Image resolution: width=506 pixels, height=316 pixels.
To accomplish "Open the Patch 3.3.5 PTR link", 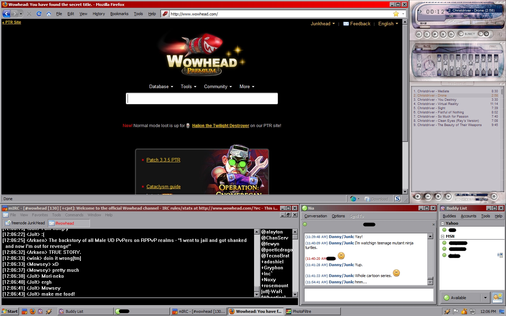I will pyautogui.click(x=163, y=160).
